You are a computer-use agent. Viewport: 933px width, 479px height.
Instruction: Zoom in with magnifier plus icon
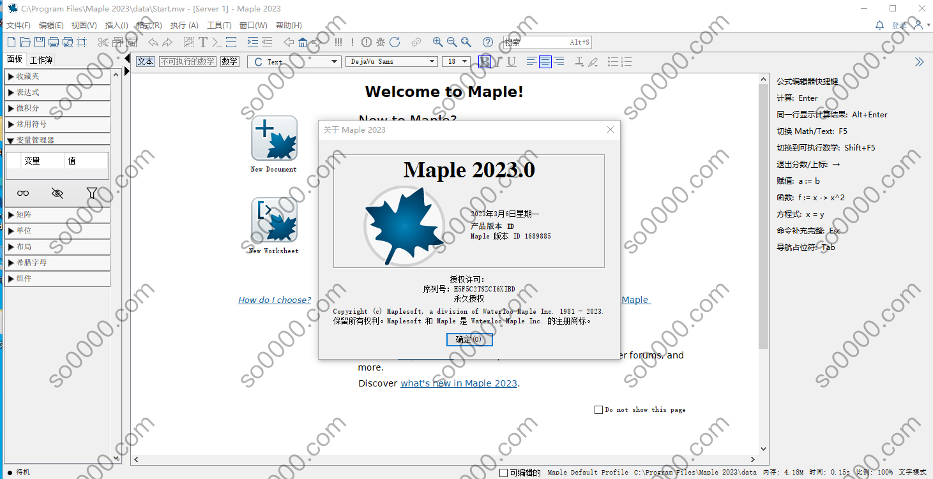pyautogui.click(x=437, y=42)
